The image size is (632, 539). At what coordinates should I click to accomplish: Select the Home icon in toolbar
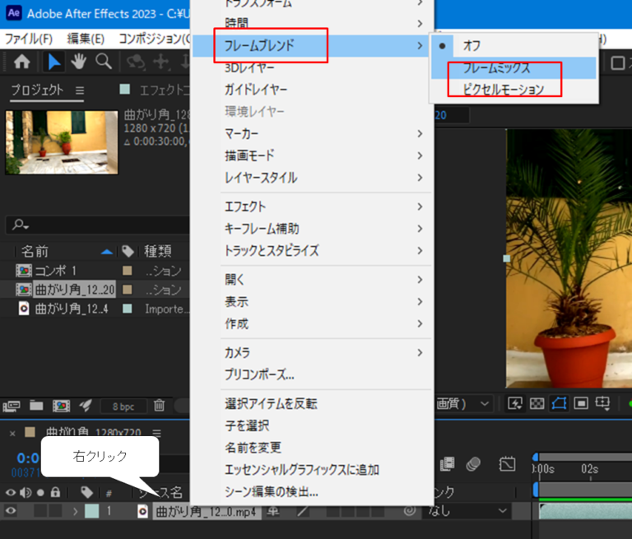point(22,62)
